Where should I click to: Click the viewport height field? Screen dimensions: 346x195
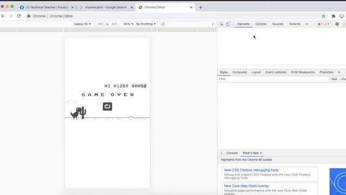114,24
